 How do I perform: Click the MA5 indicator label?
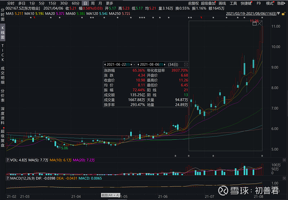pyautogui.click(x=10, y=14)
